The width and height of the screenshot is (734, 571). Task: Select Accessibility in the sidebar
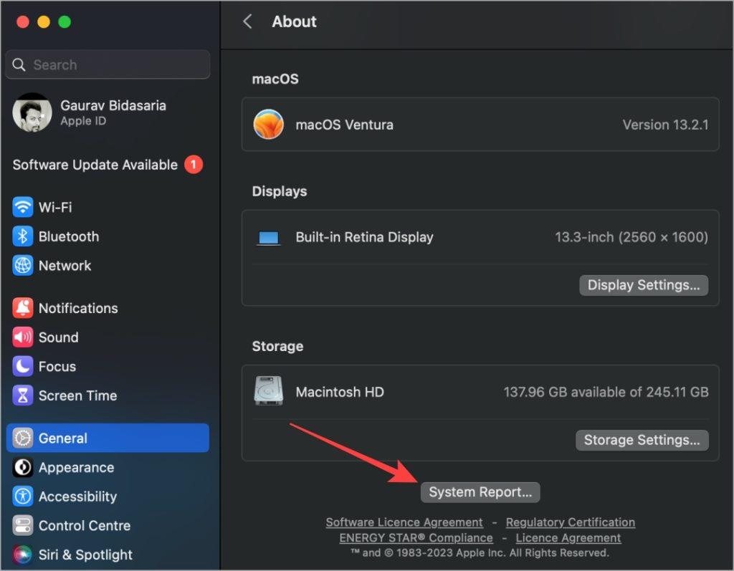108,496
